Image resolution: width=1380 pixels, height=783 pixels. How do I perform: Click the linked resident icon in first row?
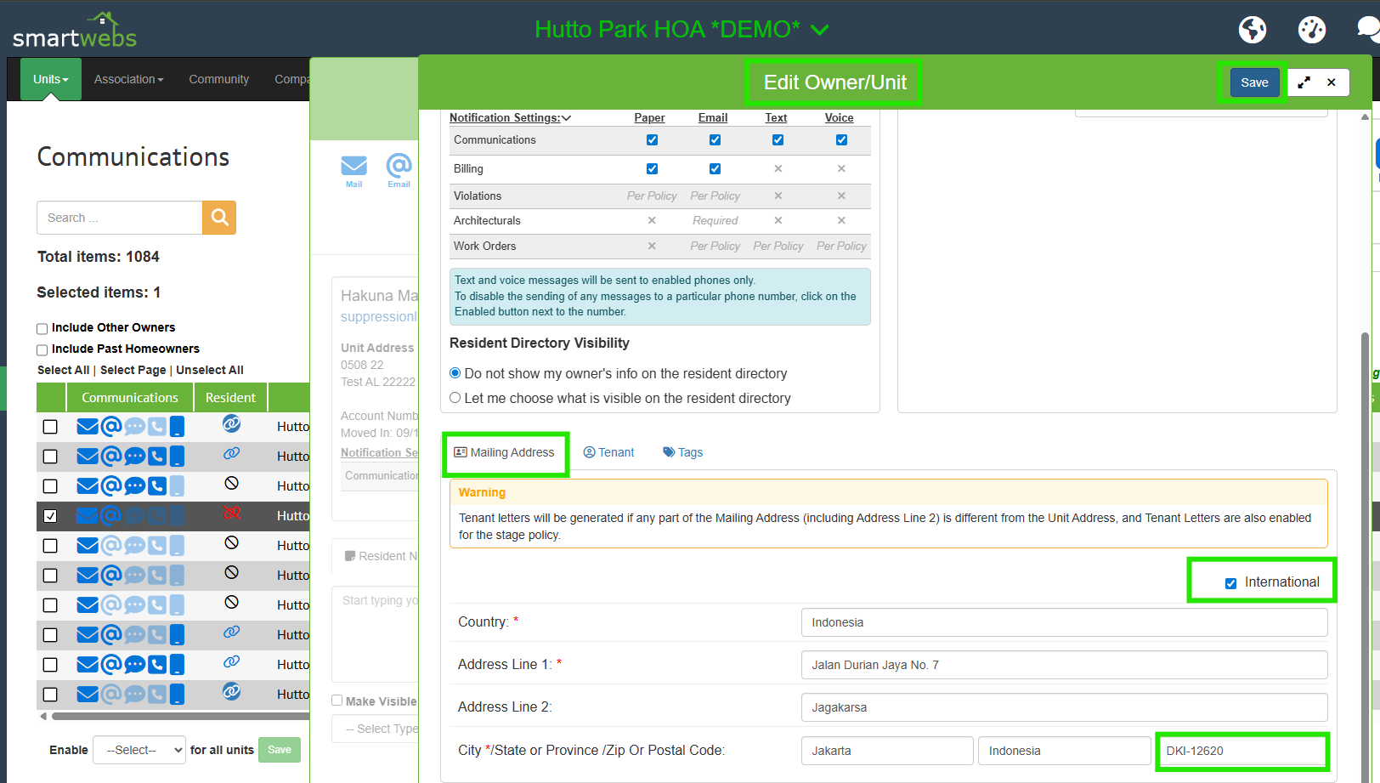pyautogui.click(x=231, y=423)
